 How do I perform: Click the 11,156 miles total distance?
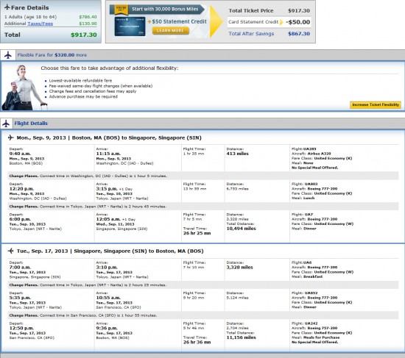242,337
